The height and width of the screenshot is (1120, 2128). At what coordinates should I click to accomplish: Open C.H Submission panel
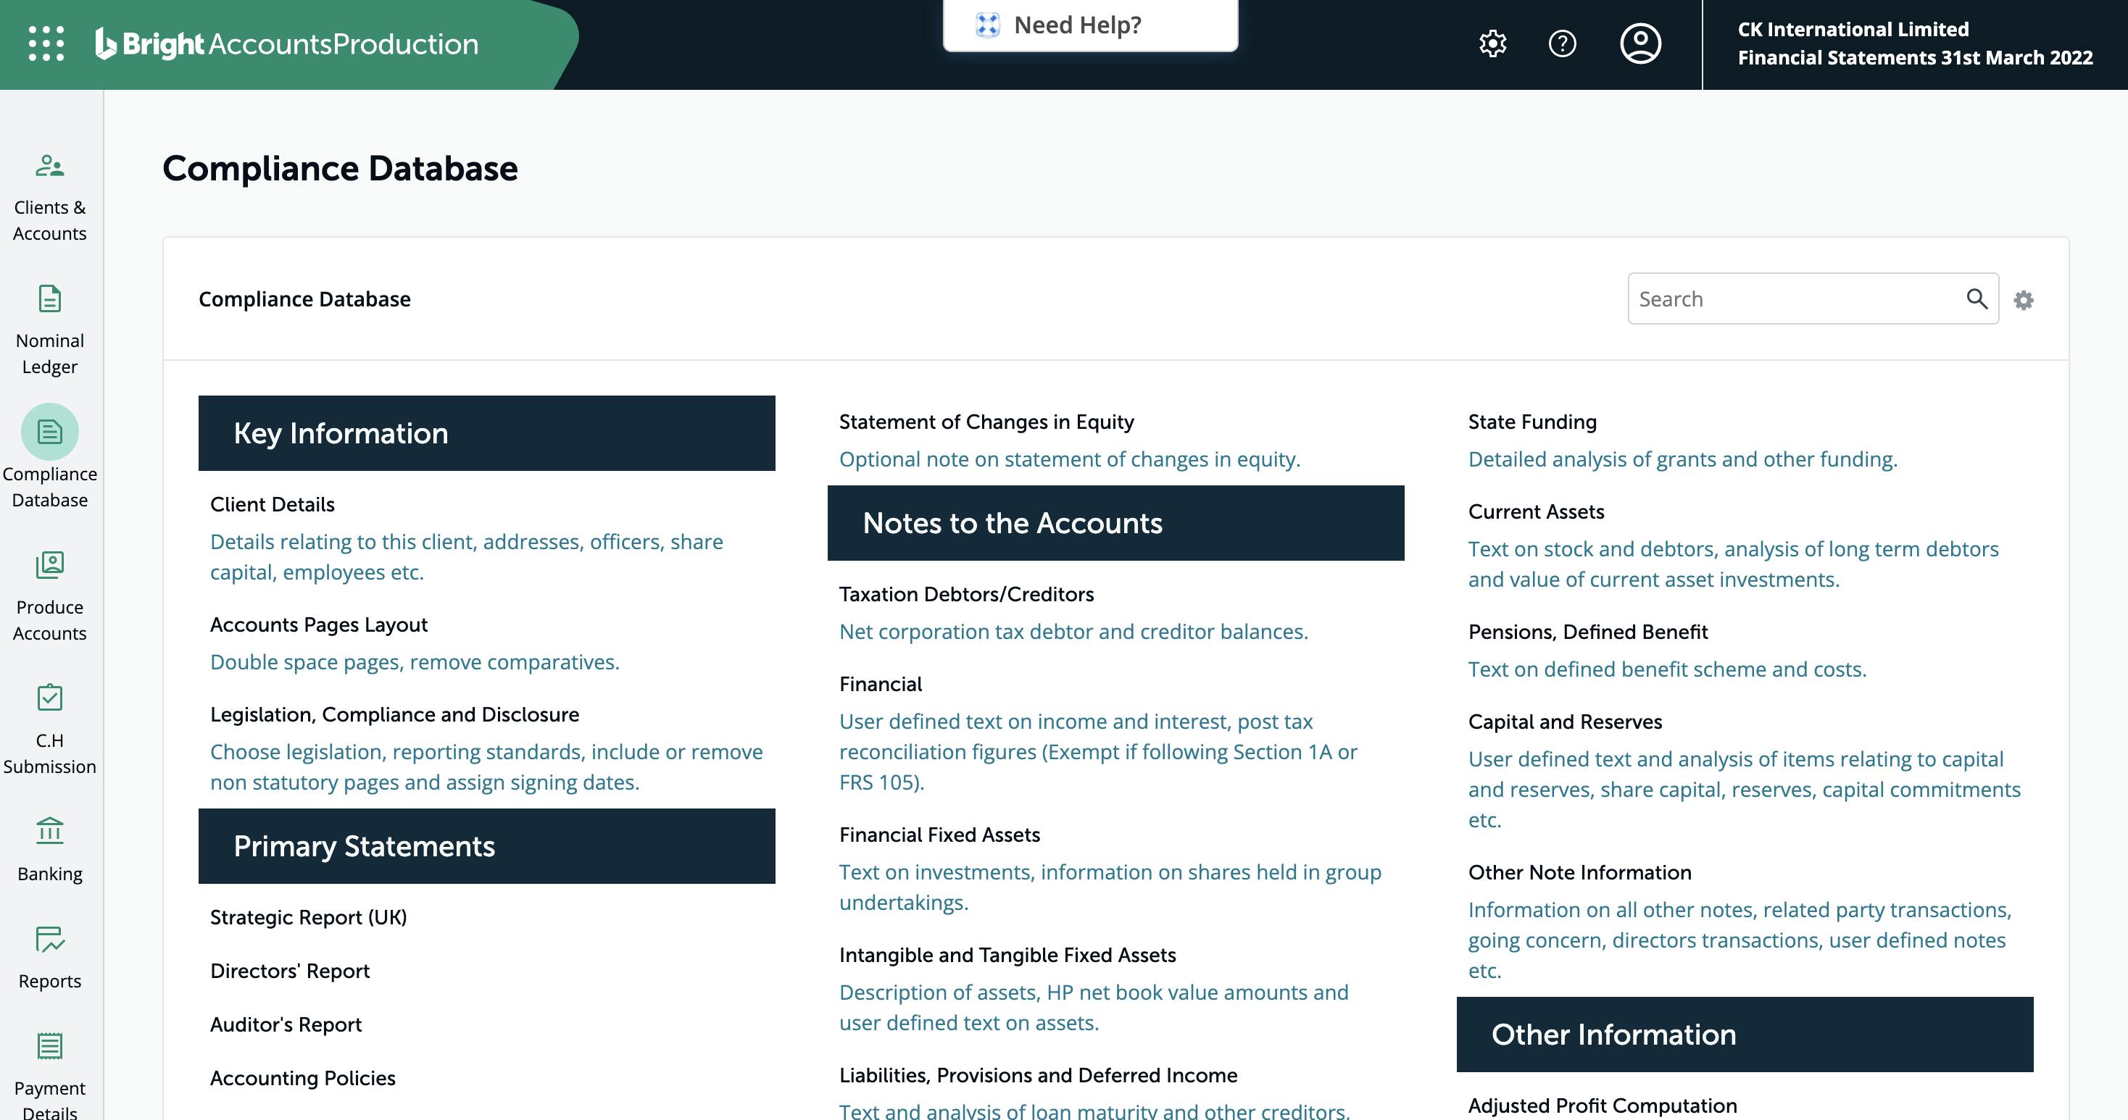click(51, 723)
